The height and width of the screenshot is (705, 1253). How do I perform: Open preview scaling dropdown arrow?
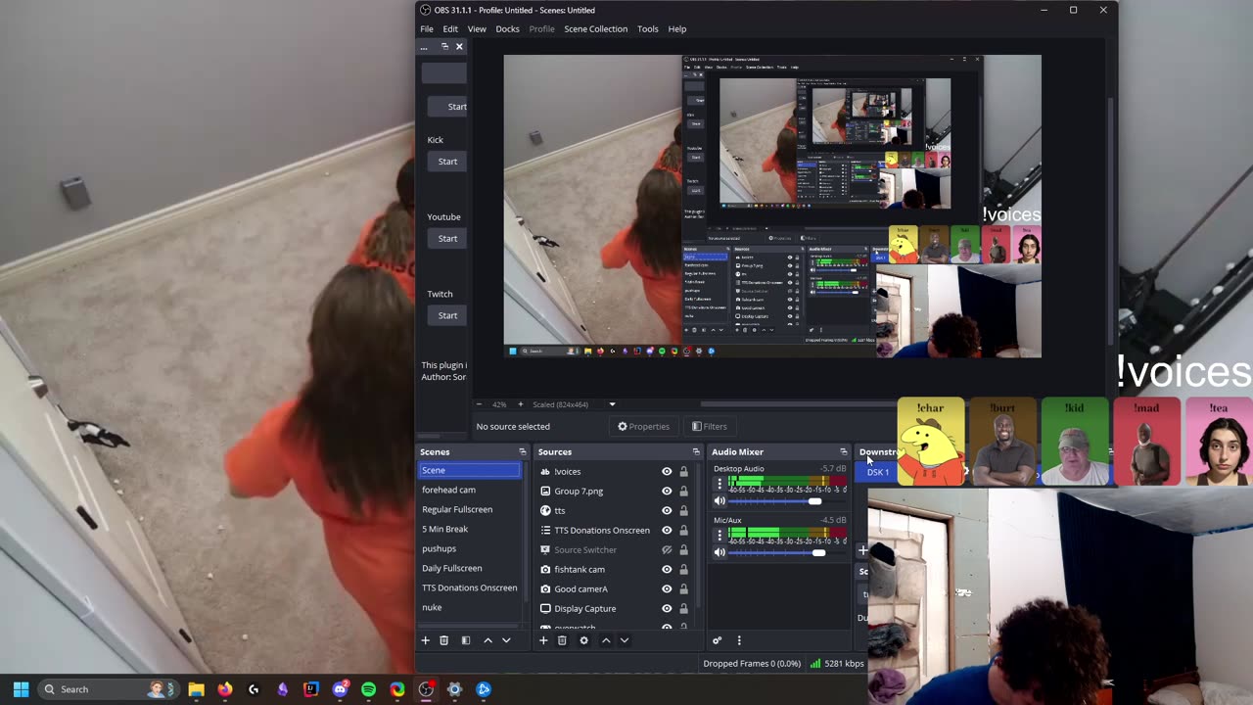pyautogui.click(x=612, y=404)
